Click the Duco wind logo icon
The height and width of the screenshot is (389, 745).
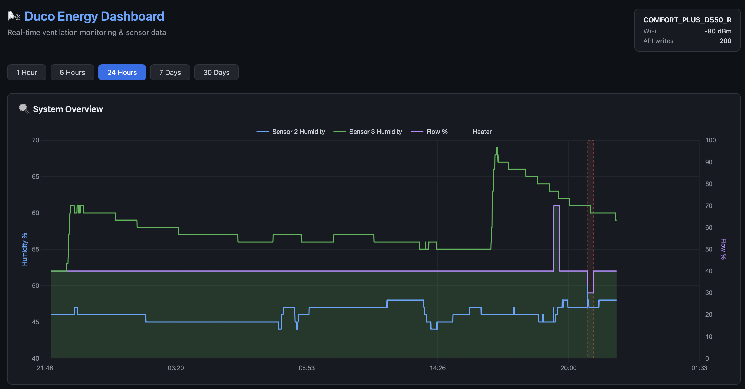click(14, 16)
